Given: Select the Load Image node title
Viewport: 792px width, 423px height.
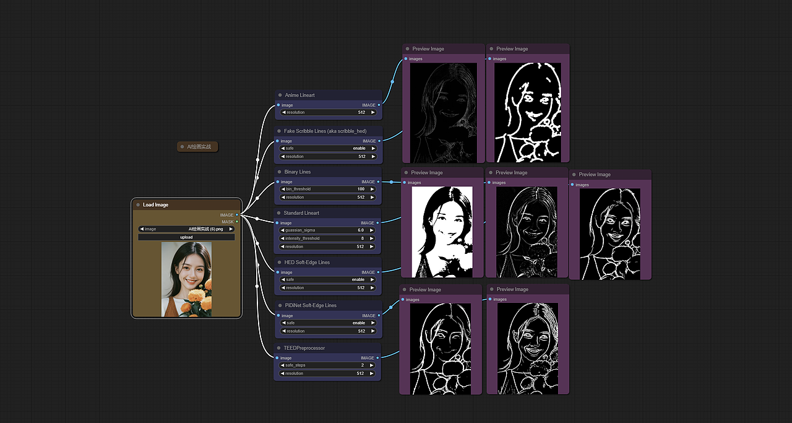Looking at the screenshot, I should click(155, 205).
